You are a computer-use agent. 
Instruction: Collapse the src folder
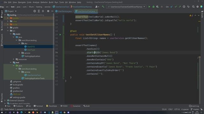tap(8, 31)
